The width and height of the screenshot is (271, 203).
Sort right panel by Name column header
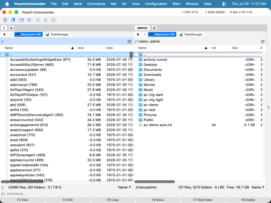tap(171, 48)
